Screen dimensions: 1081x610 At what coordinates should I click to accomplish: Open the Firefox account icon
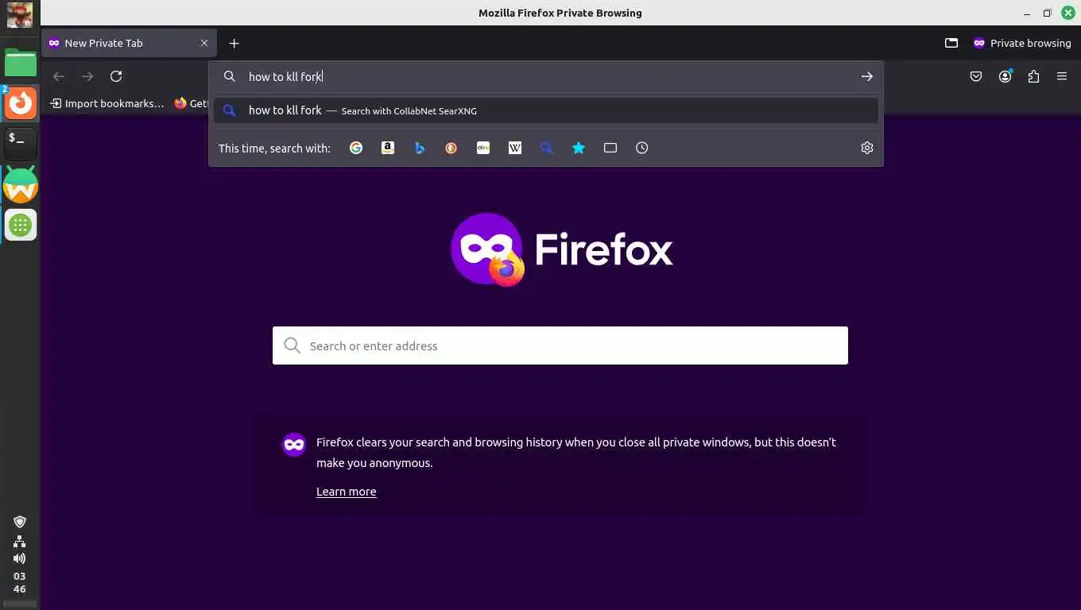click(1005, 76)
